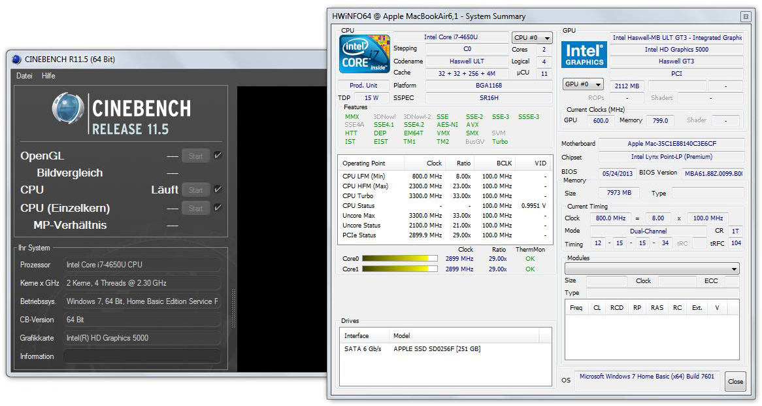Open the GPU #0 dropdown

(583, 84)
